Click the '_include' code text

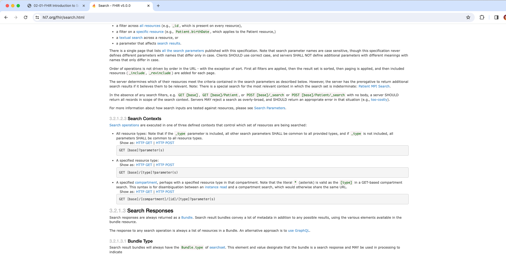pyautogui.click(x=137, y=73)
